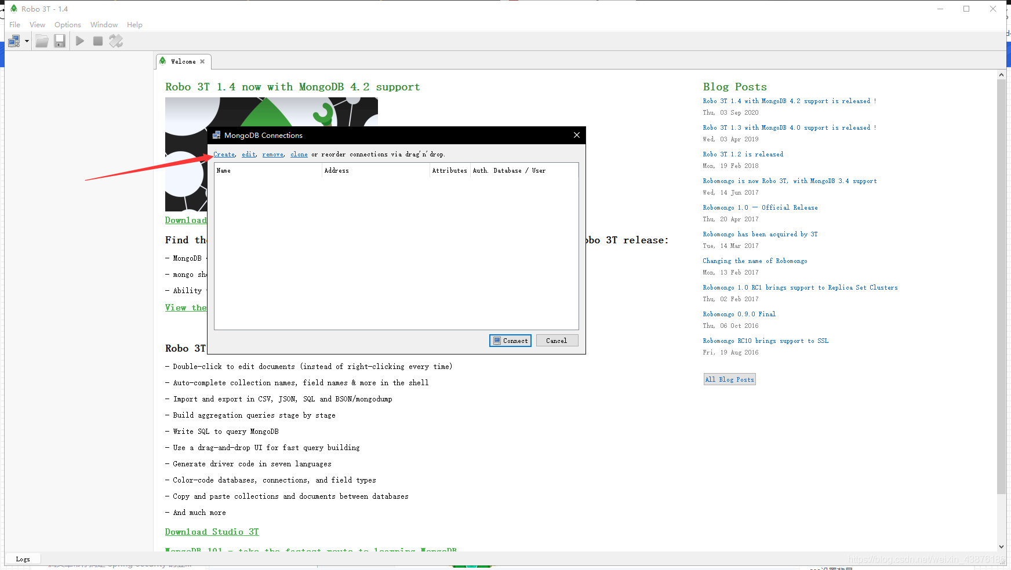This screenshot has width=1011, height=570.
Task: Click the Create link in MongoDB Connections
Action: coord(224,155)
